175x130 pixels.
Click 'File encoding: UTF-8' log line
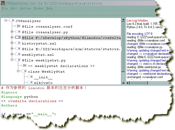point(139,34)
